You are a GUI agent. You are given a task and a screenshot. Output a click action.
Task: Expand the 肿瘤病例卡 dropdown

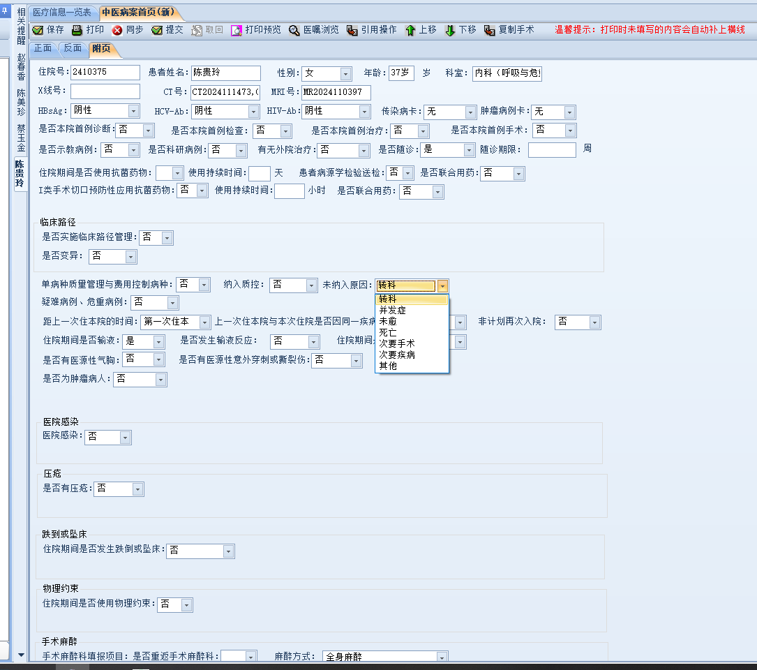pyautogui.click(x=570, y=112)
